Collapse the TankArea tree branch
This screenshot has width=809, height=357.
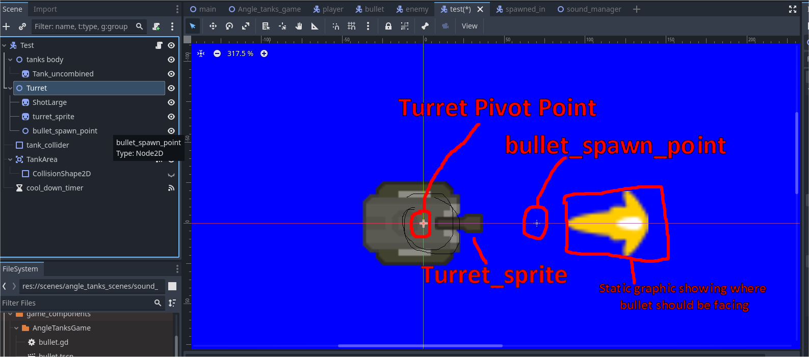tap(10, 159)
